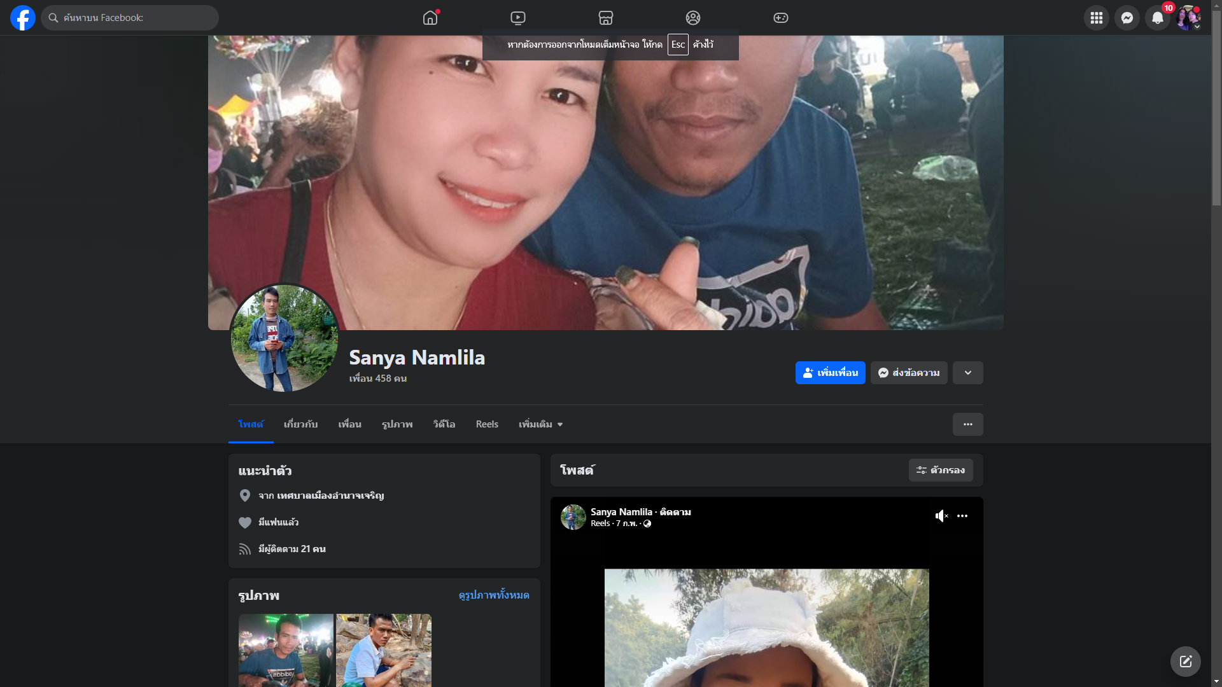The image size is (1222, 687).
Task: Open the Messenger chats icon
Action: [1127, 18]
